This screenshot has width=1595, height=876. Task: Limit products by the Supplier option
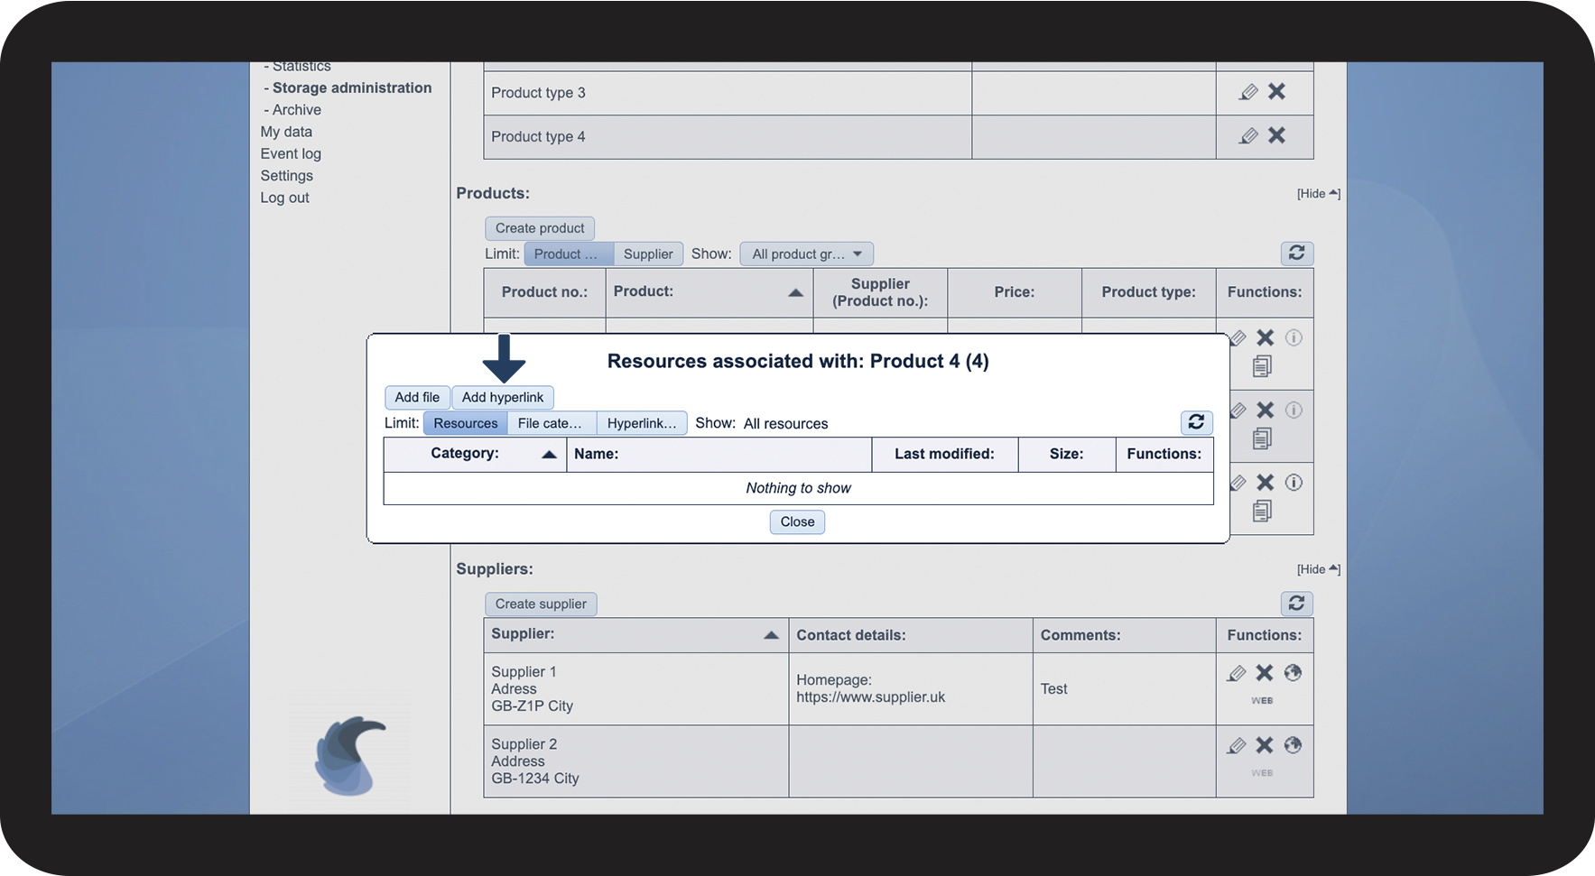click(x=648, y=254)
